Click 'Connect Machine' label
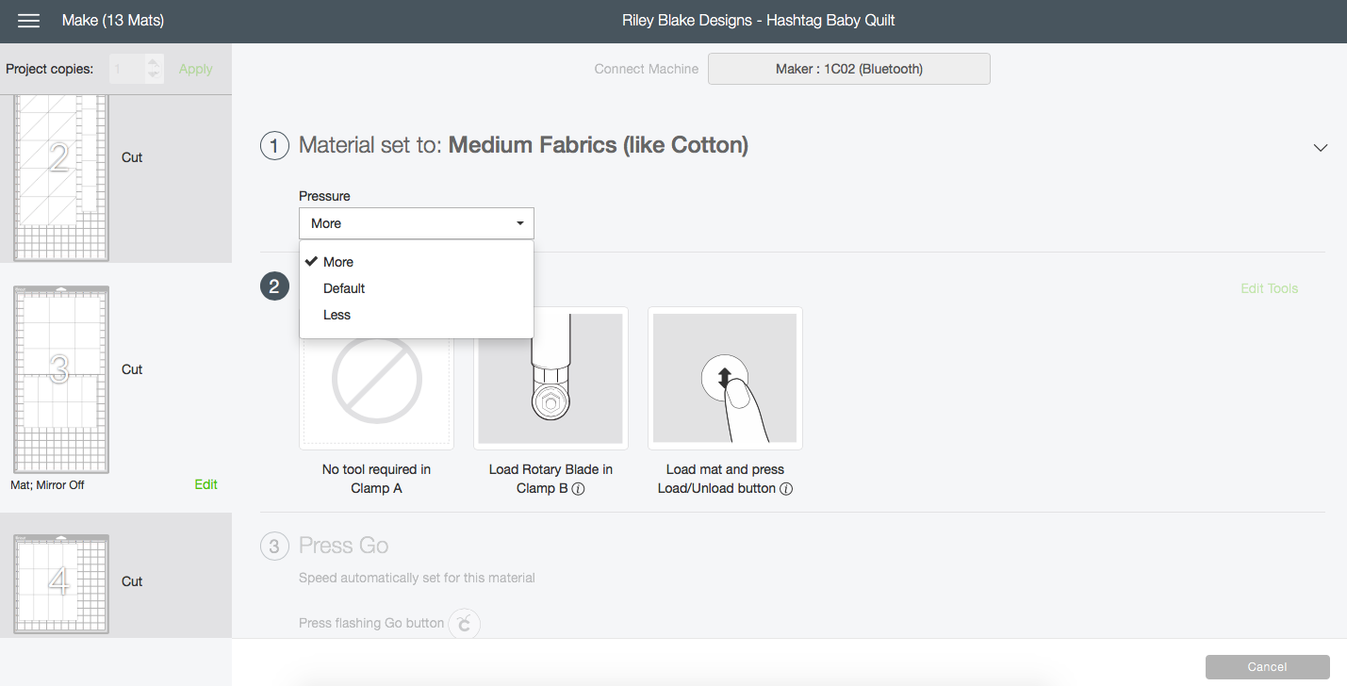 [647, 69]
